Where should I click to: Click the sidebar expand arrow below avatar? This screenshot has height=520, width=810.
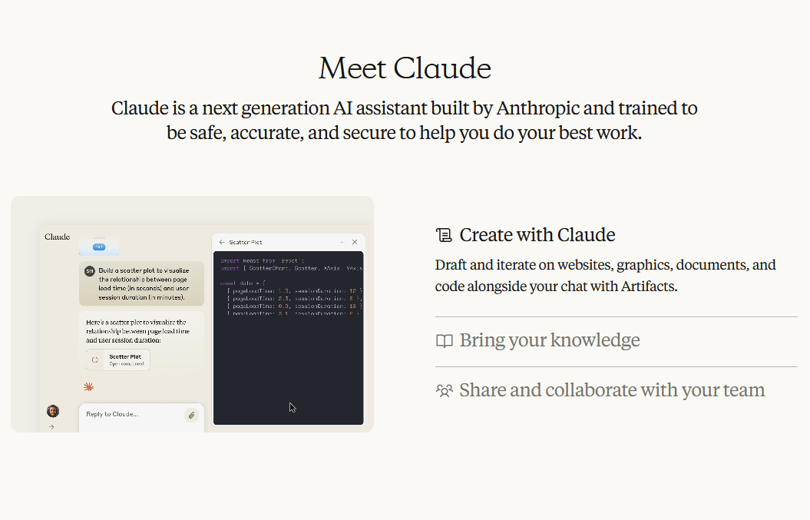click(51, 427)
